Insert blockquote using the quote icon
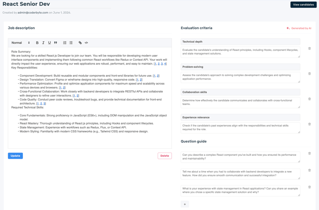 55,43
